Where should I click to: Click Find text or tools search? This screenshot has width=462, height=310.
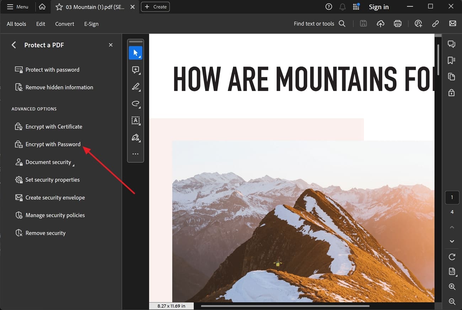coord(319,24)
